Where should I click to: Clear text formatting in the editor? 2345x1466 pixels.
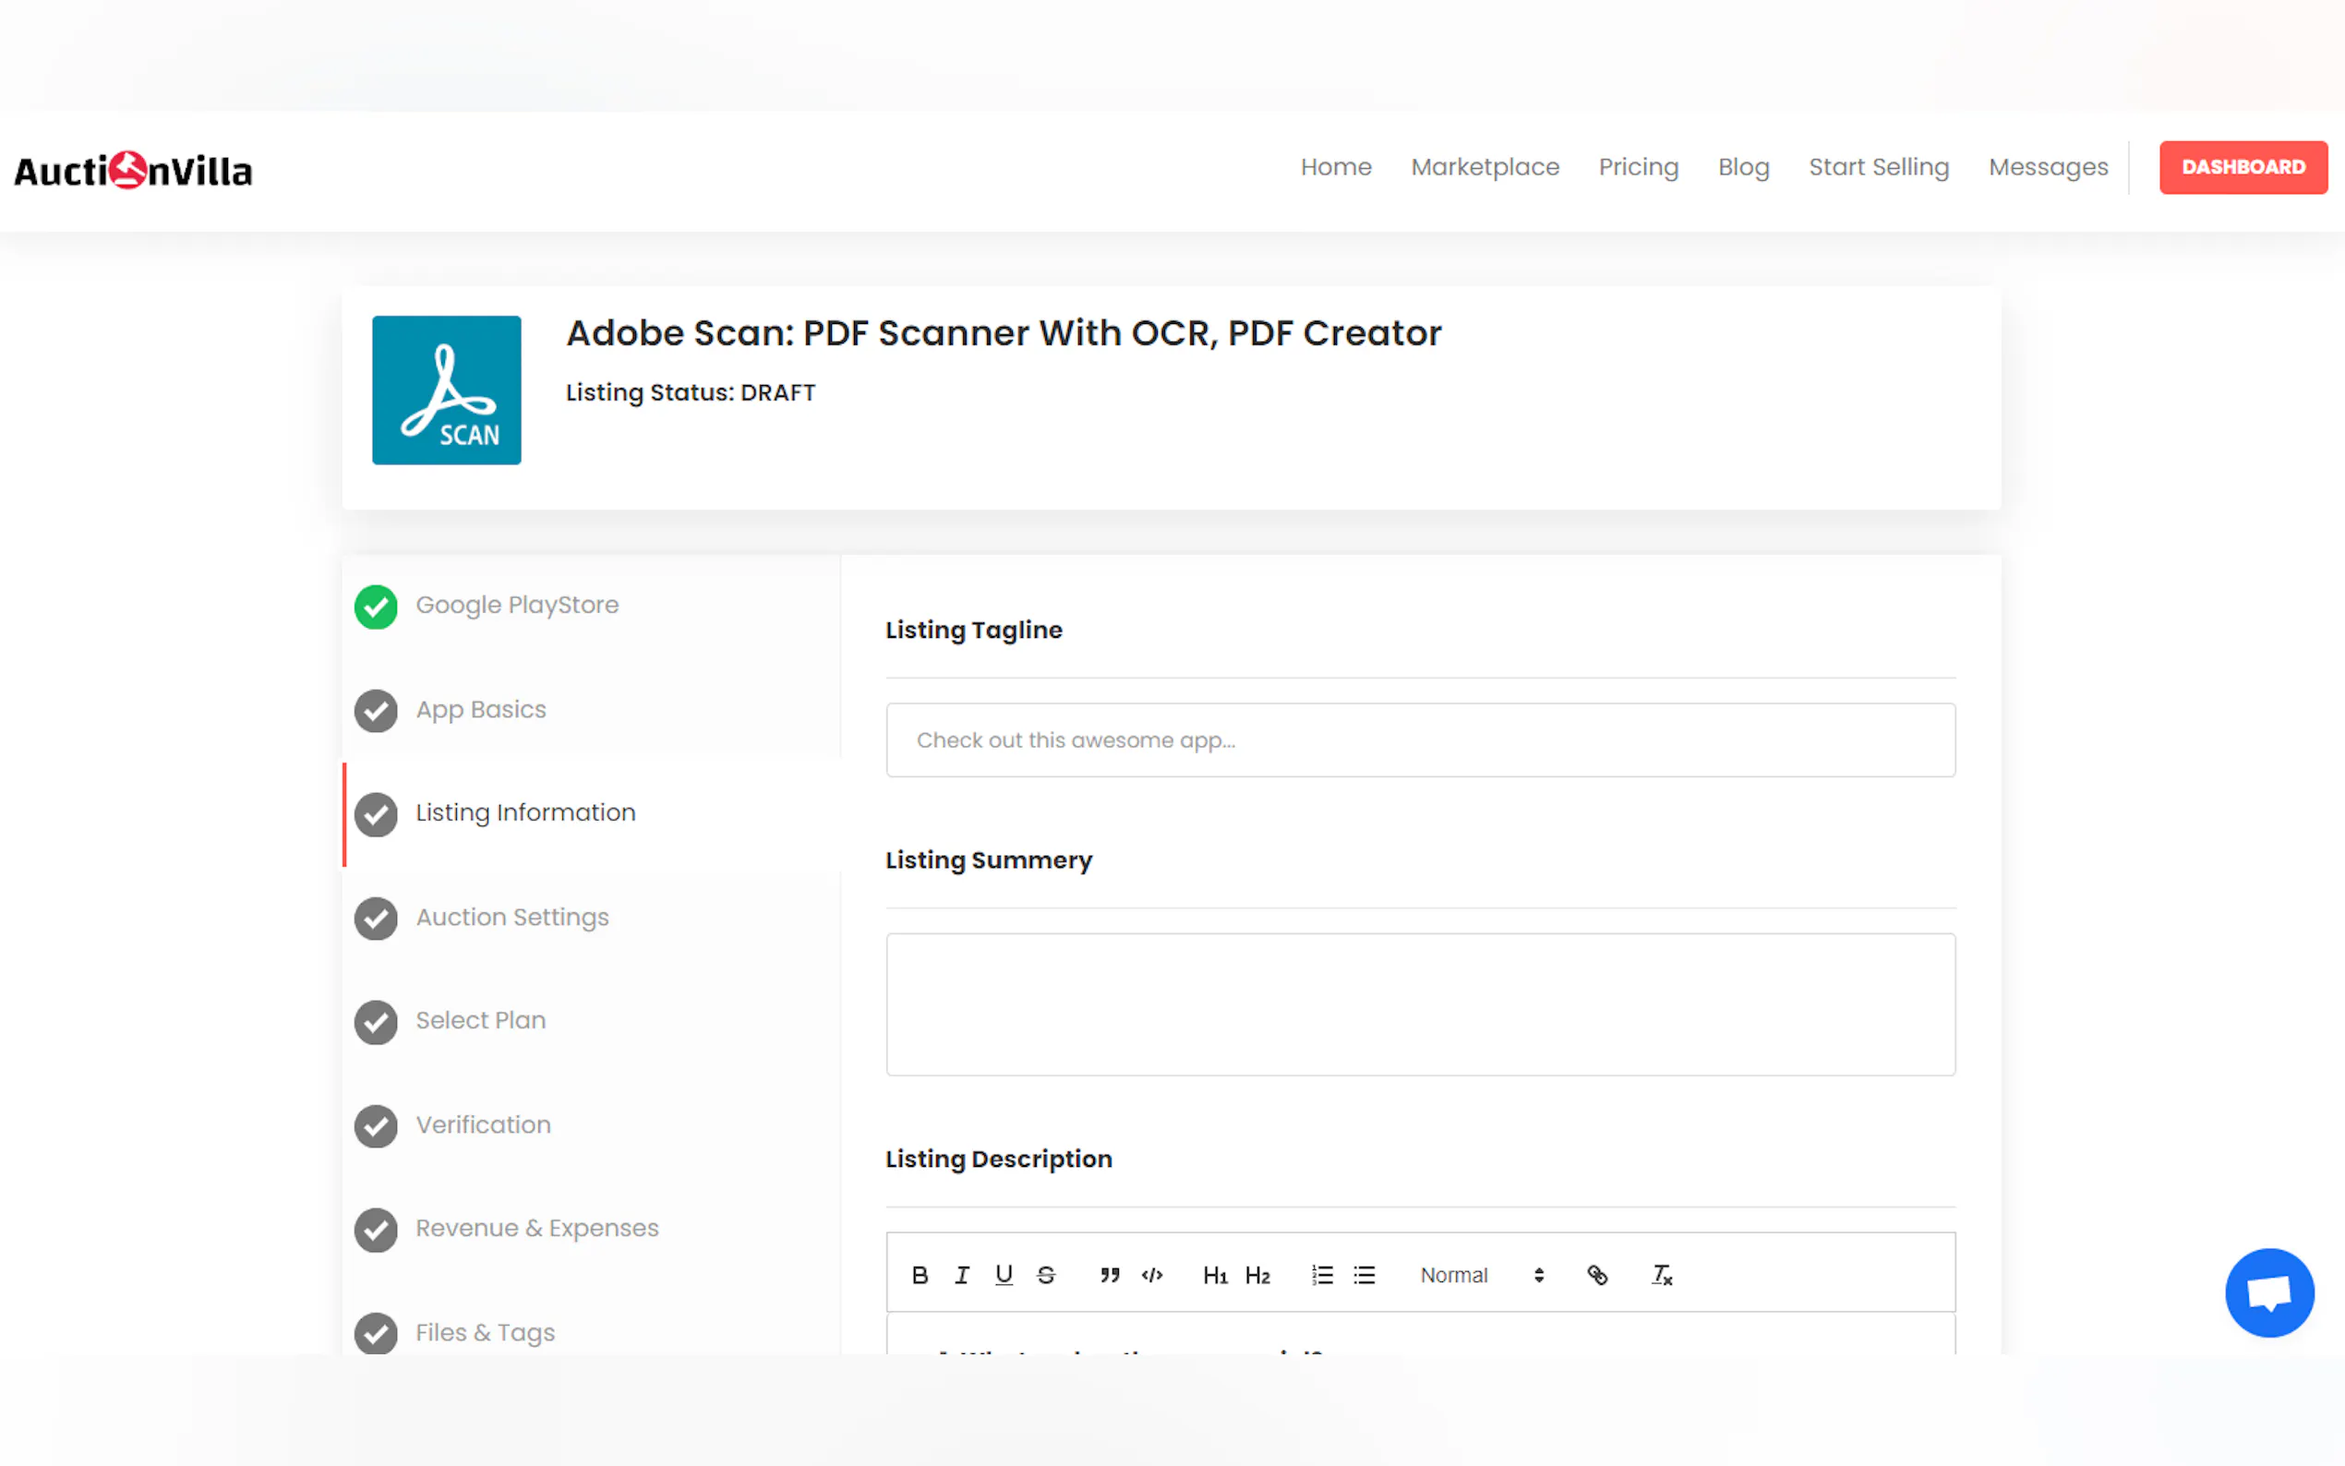click(1662, 1275)
